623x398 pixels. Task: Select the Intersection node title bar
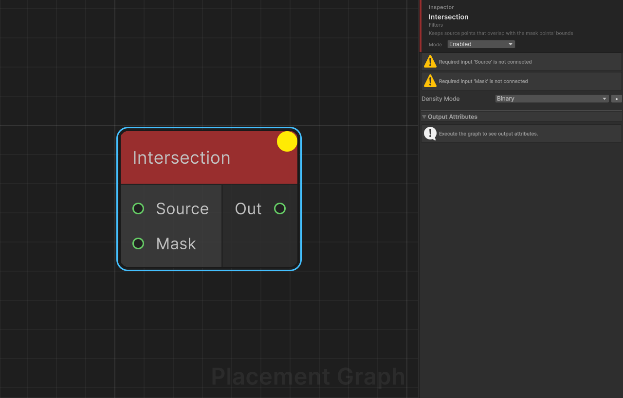[209, 157]
